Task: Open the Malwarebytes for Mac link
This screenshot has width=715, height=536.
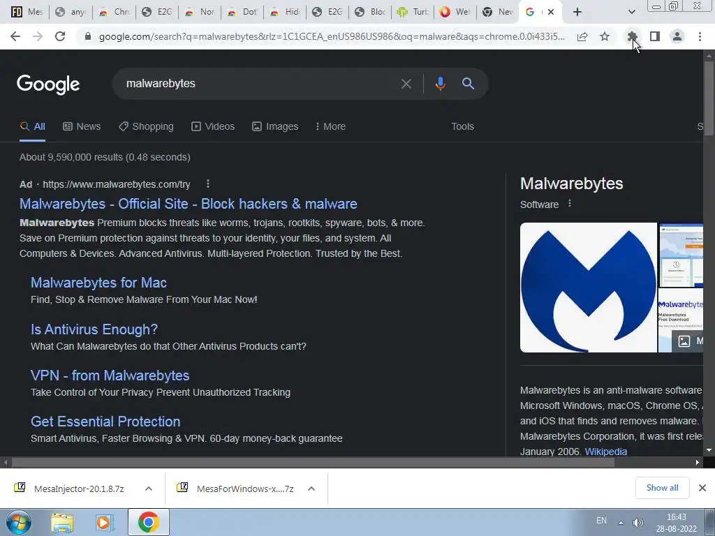Action: point(98,283)
